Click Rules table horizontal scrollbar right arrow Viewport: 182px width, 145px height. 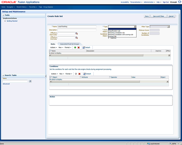pyautogui.click(x=169, y=56)
